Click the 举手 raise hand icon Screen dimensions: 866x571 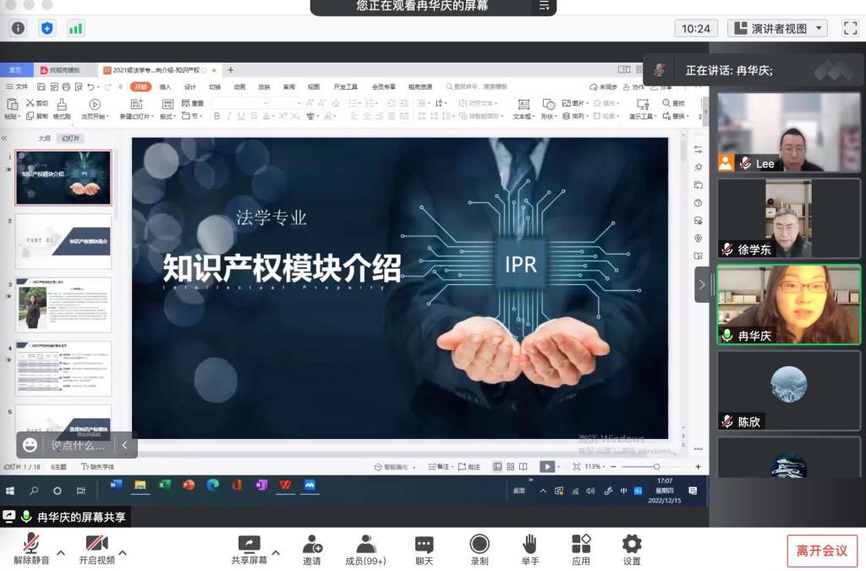[529, 544]
